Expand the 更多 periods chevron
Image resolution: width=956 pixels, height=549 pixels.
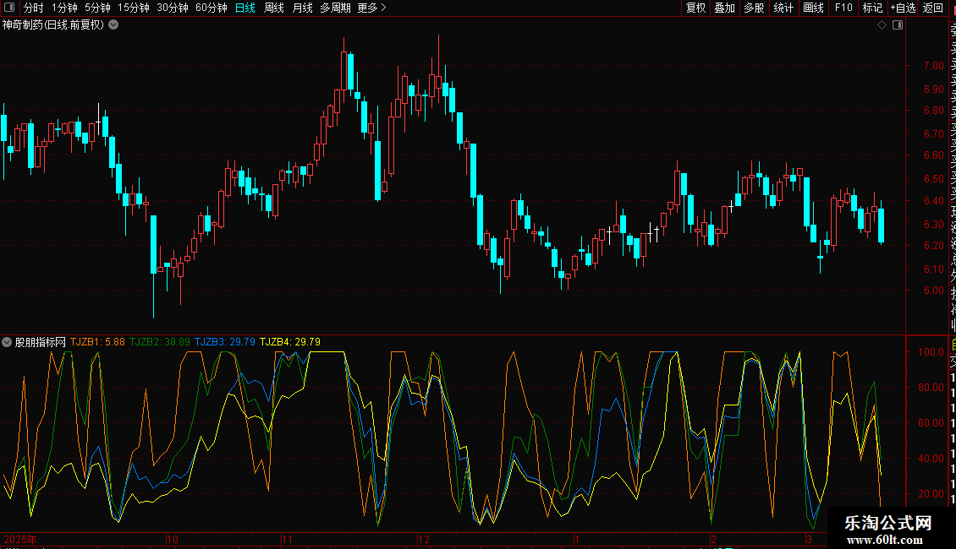coord(383,8)
